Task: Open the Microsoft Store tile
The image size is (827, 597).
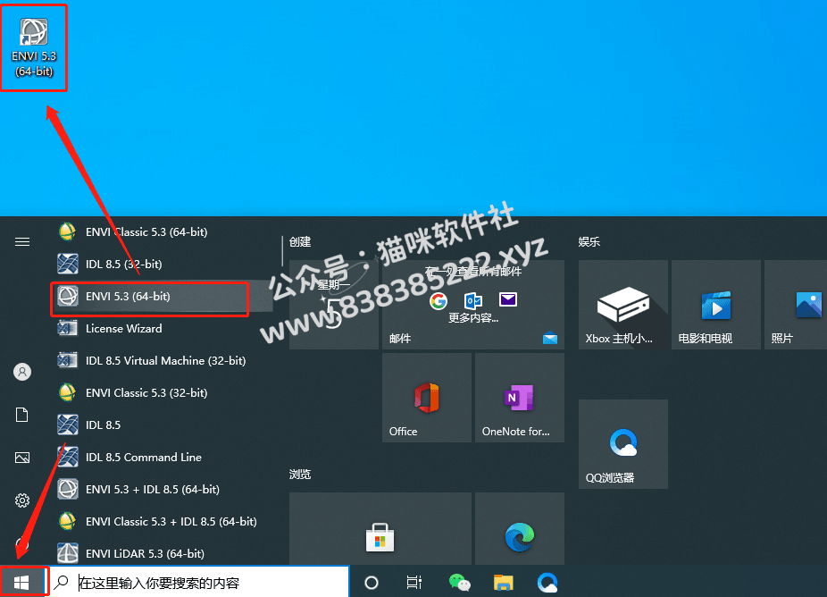Action: pos(380,529)
